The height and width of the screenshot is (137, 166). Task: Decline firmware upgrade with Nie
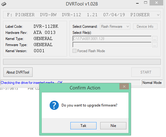pos(113,126)
